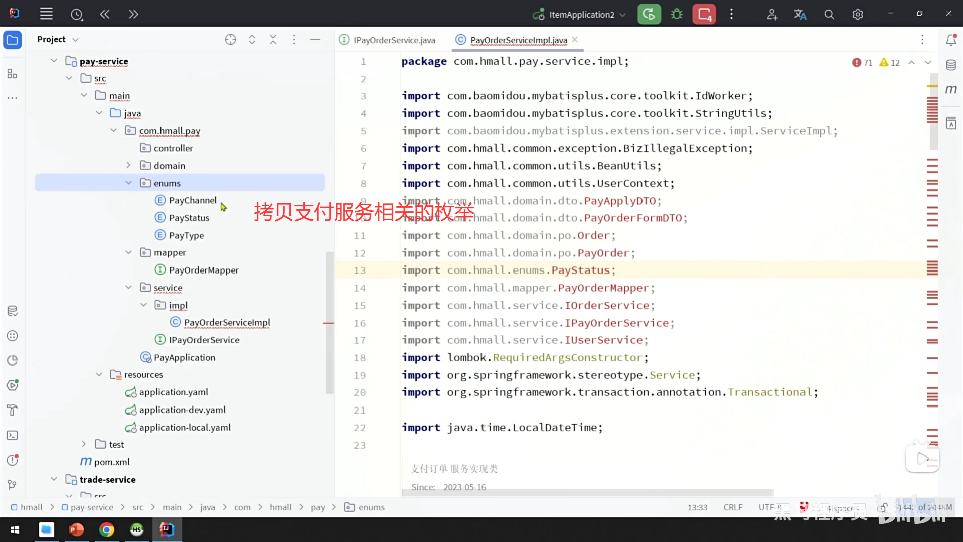The image size is (963, 542).
Task: Open the Maven tool window
Action: tap(951, 89)
